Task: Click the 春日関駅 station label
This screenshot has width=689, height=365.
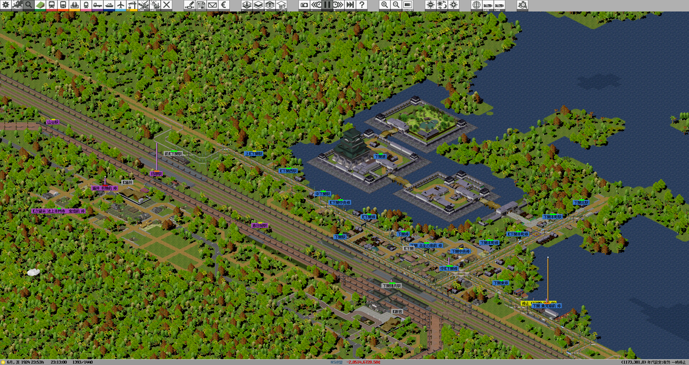Action: (259, 225)
